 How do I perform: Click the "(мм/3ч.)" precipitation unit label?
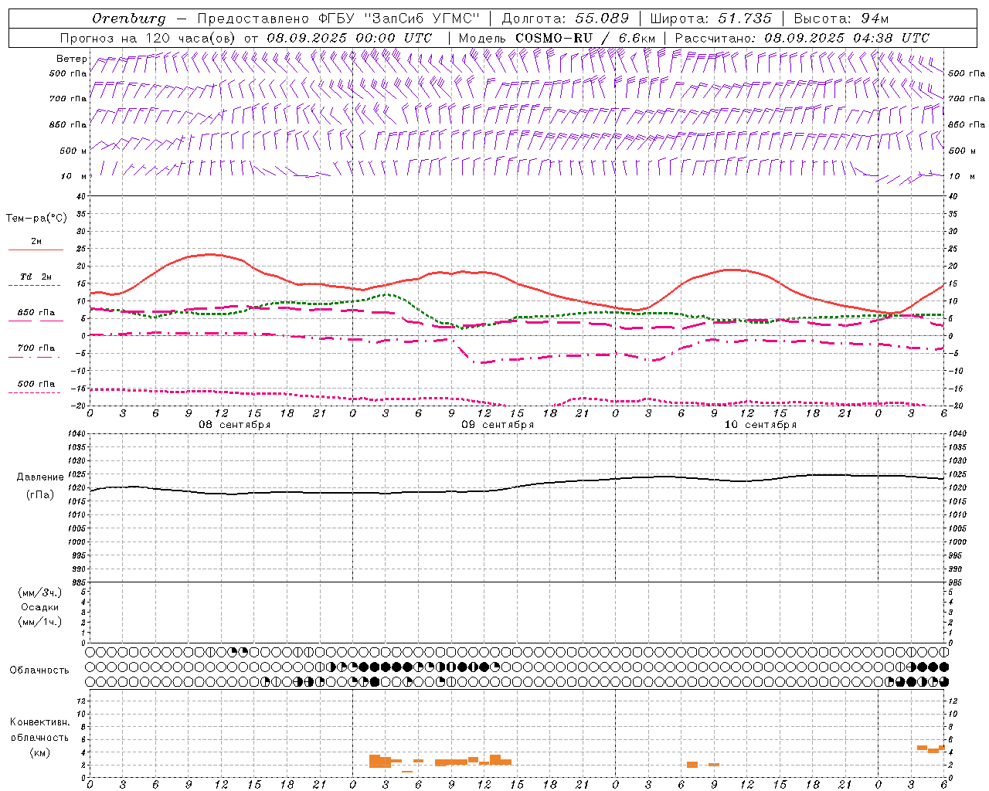click(40, 592)
